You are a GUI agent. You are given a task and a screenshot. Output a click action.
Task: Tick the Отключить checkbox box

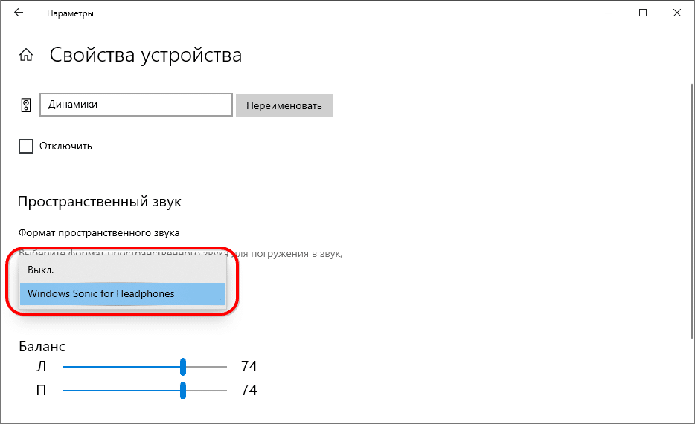pyautogui.click(x=26, y=146)
